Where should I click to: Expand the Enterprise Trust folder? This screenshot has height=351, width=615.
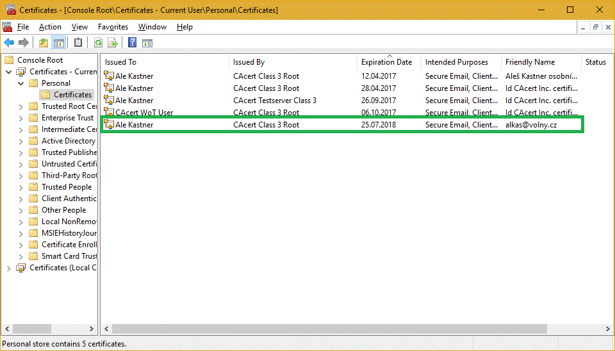tap(21, 118)
